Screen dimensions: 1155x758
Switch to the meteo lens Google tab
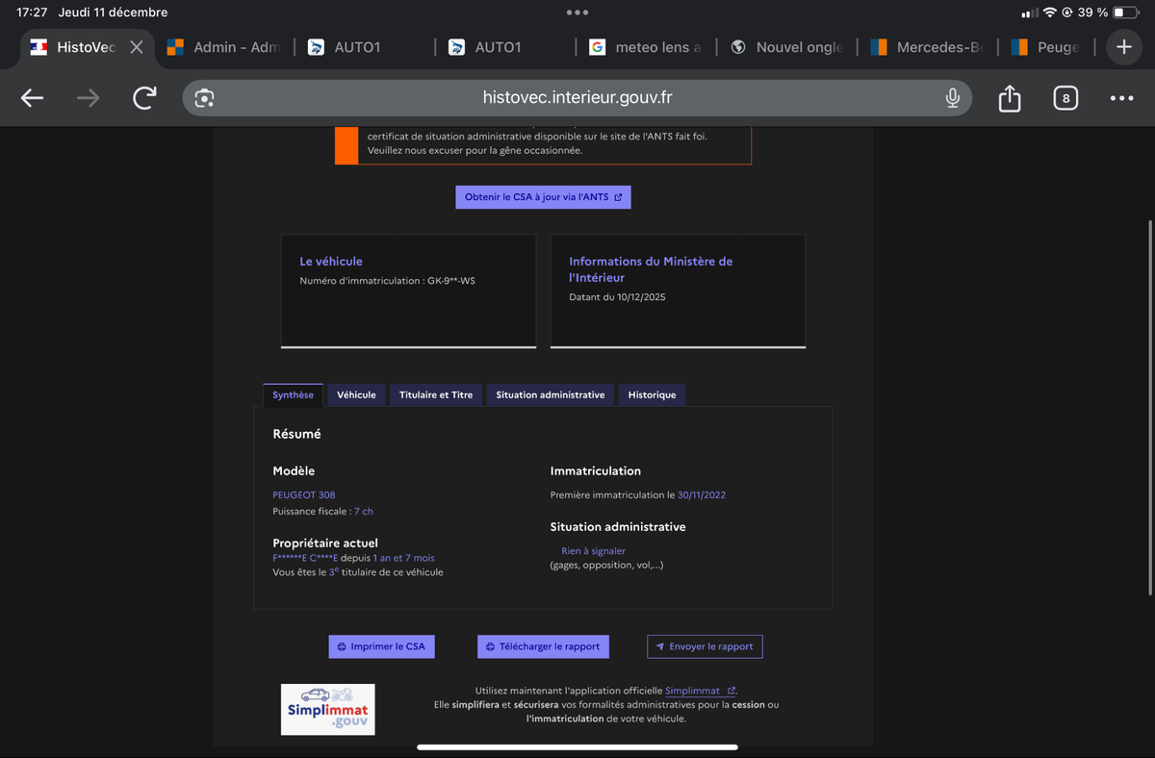647,47
